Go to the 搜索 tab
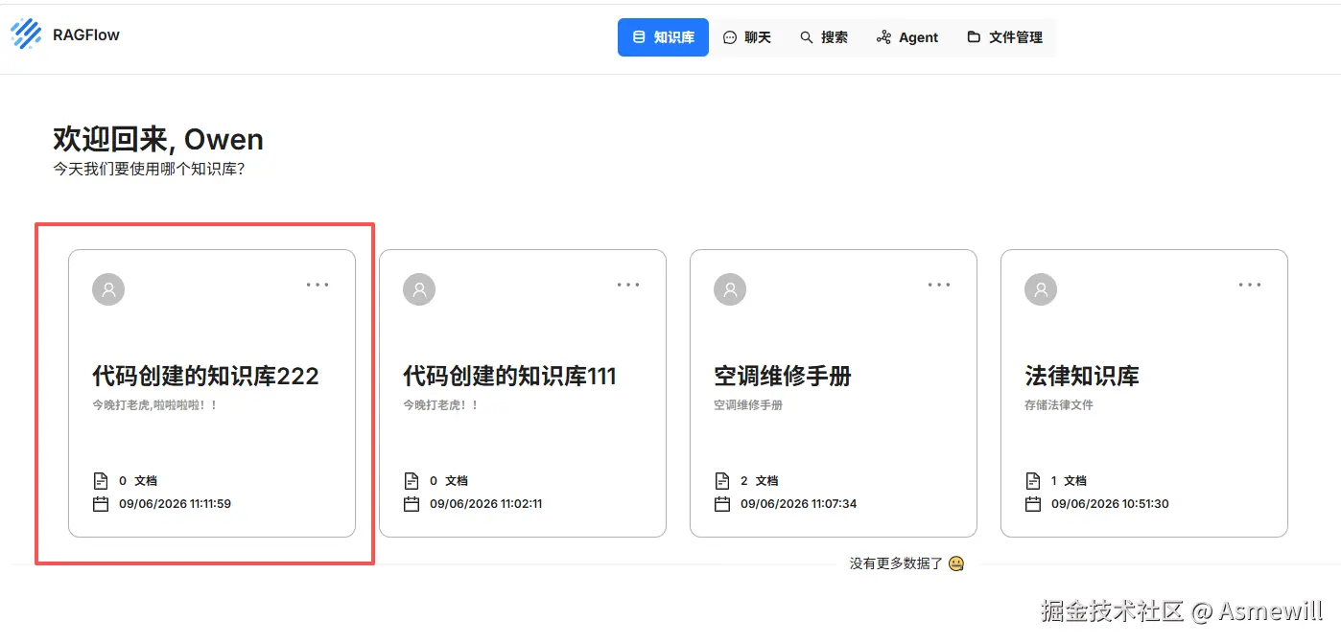1341x643 pixels. 824,37
